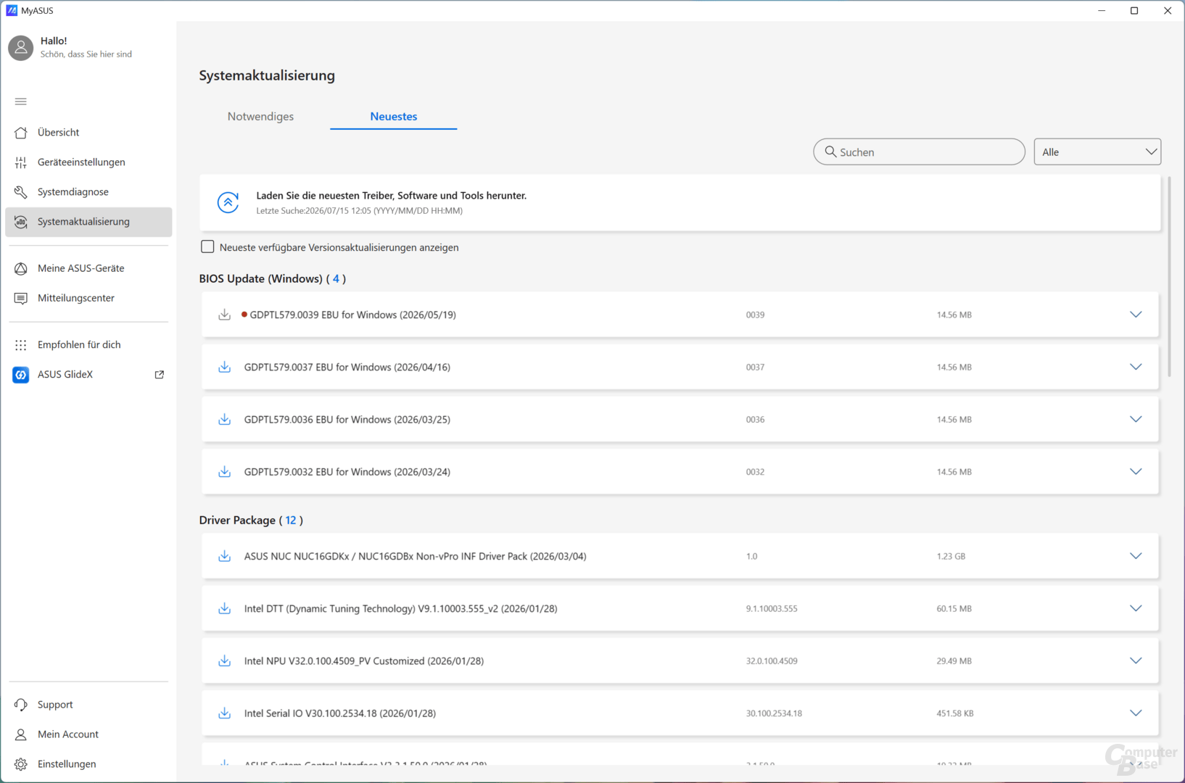Image resolution: width=1185 pixels, height=783 pixels.
Task: Open Geräteeinstellungen in the sidebar
Action: (88, 162)
